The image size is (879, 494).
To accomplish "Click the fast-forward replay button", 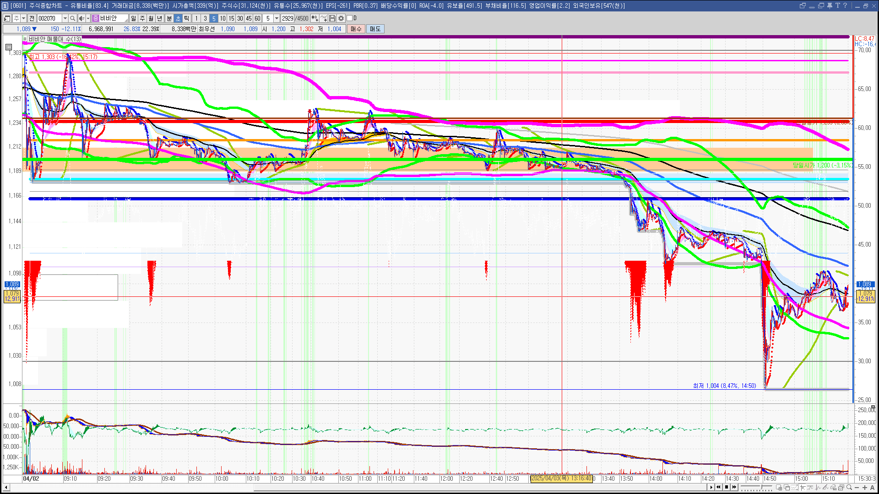I will (734, 487).
